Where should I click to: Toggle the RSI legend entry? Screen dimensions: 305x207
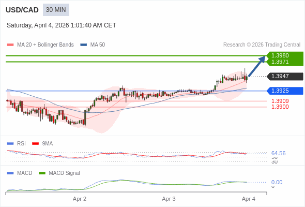(x=21, y=143)
